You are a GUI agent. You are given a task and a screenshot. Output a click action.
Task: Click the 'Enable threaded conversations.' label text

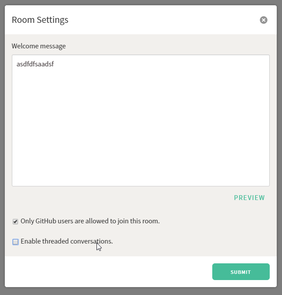pos(67,241)
